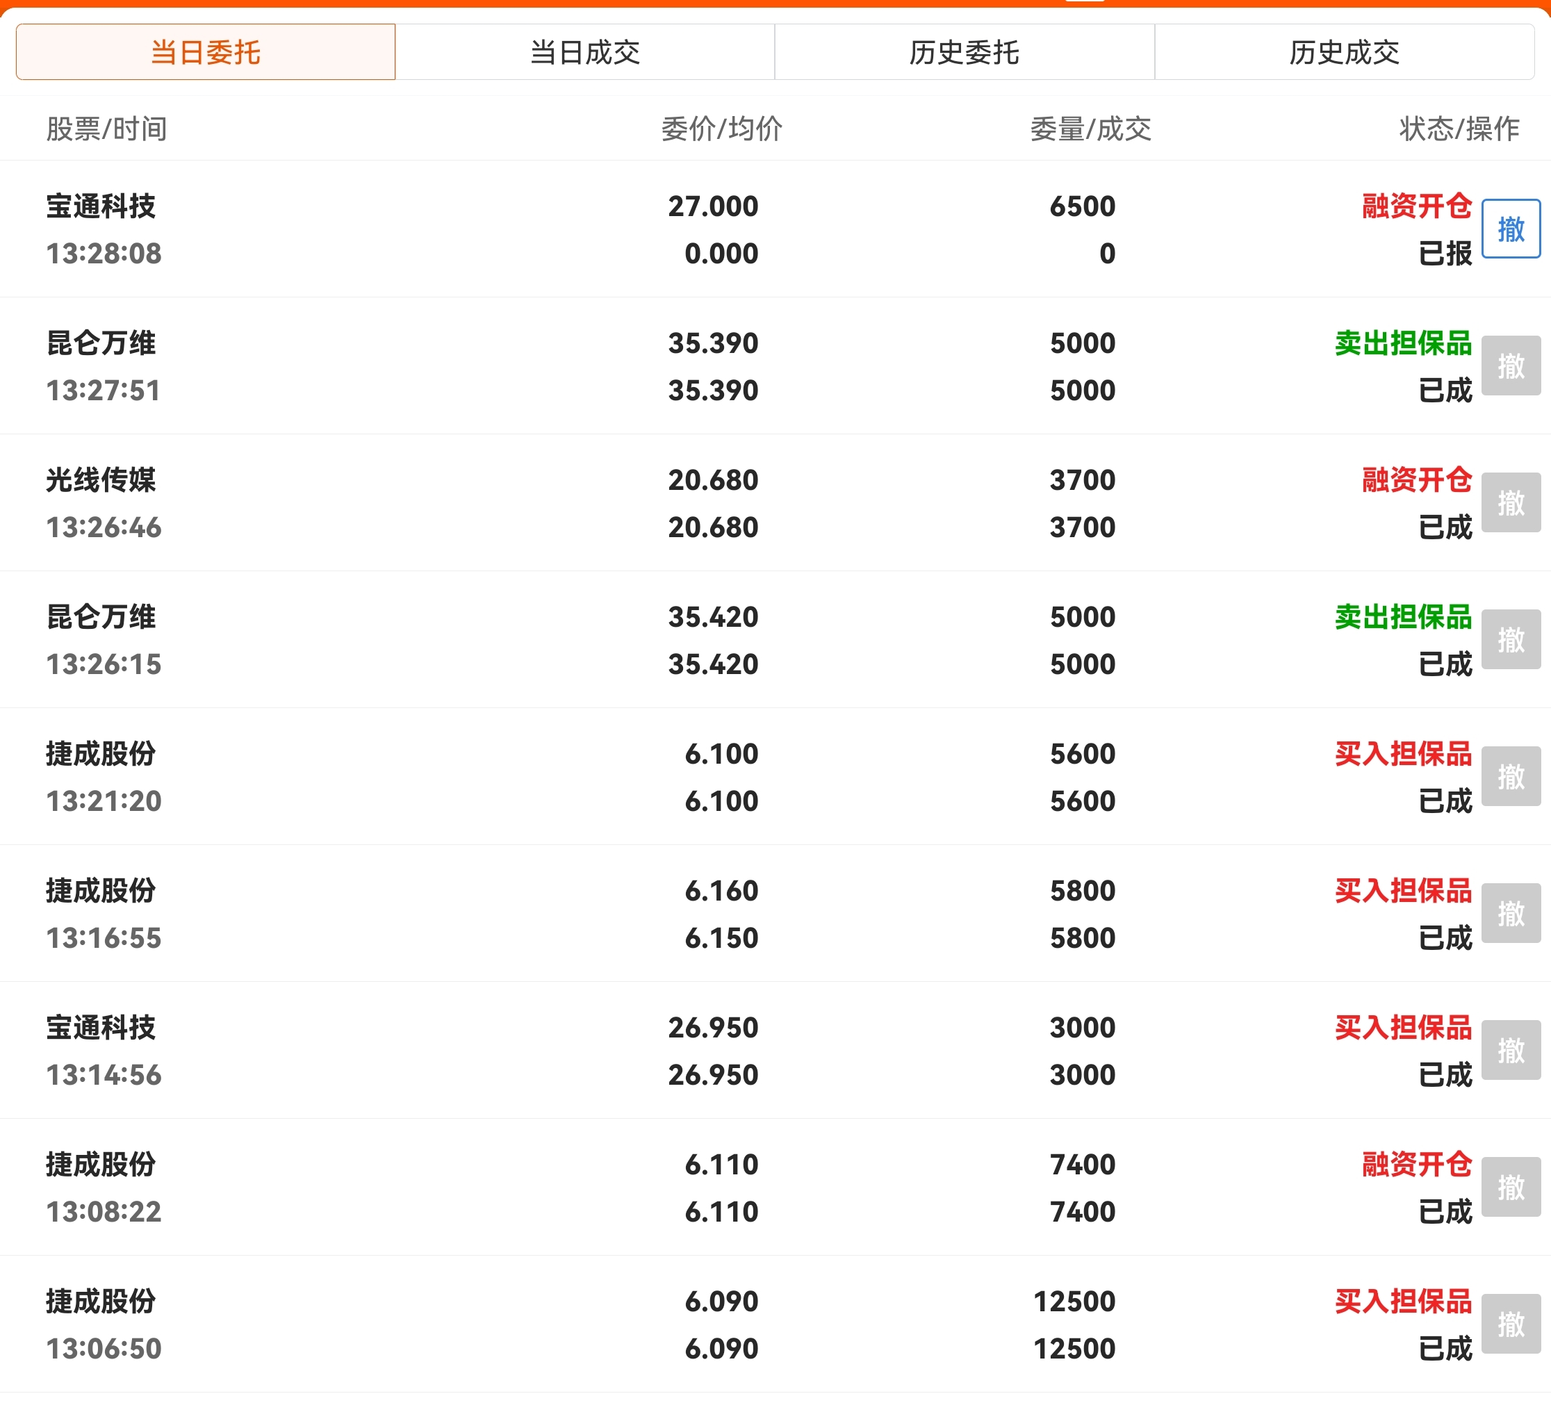
Task: Click the order price 6.160
Action: (x=721, y=891)
